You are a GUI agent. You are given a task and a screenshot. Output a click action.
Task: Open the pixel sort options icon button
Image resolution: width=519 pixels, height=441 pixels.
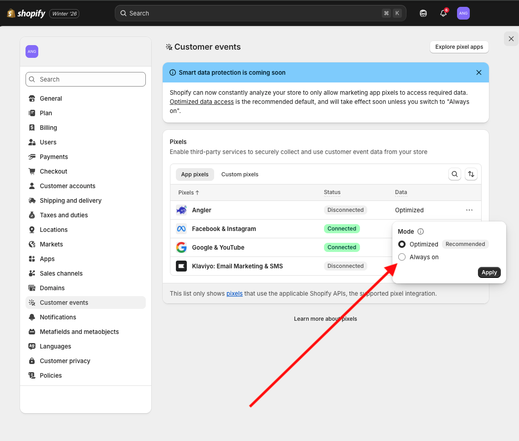point(471,174)
